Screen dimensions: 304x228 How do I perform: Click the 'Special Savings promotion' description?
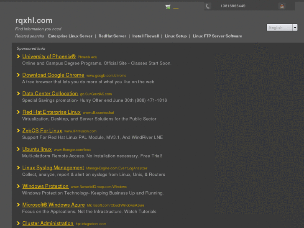point(95,100)
